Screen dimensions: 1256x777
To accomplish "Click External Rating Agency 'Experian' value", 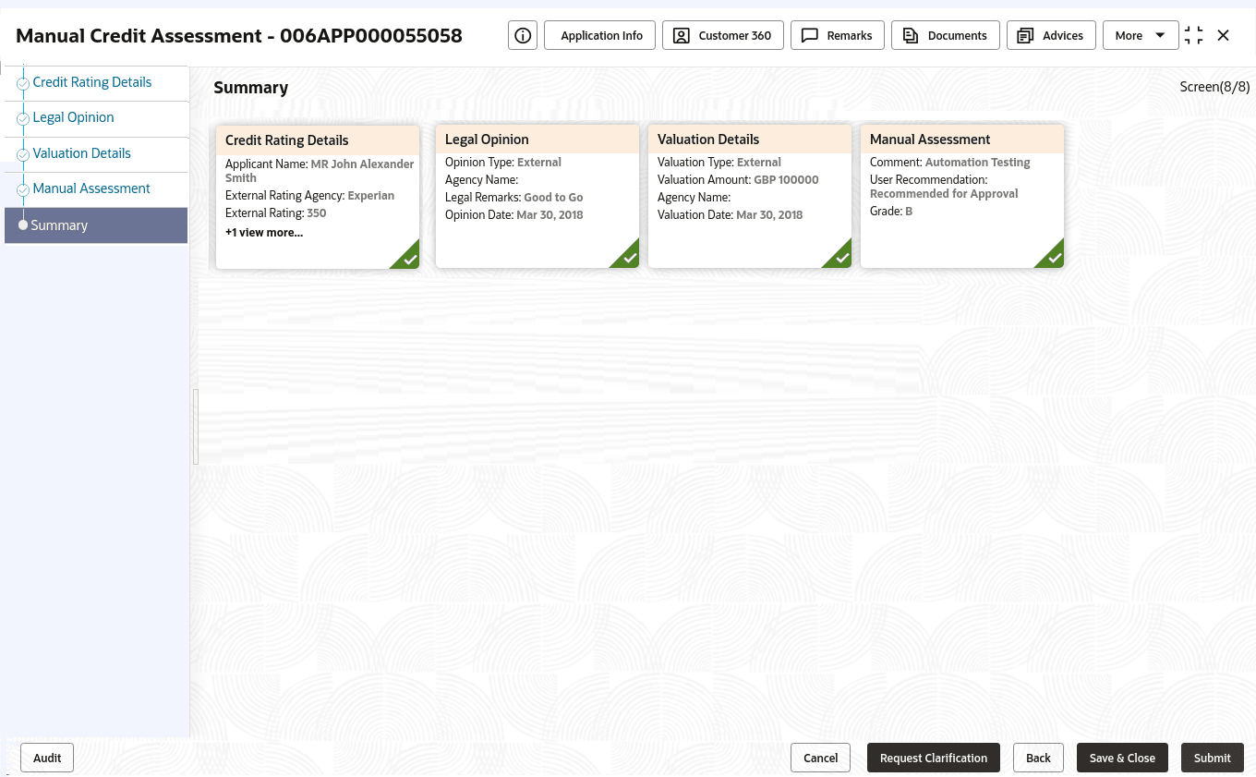I will 371,196.
